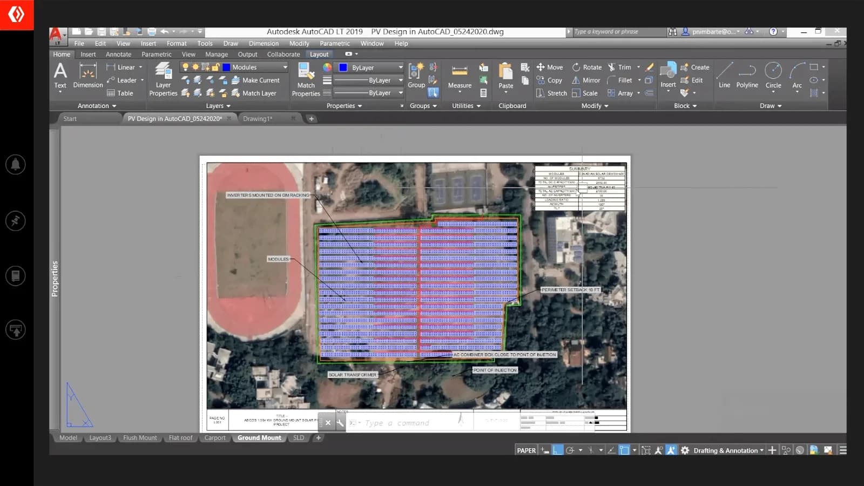Add a new layout tab with plus

(x=318, y=438)
